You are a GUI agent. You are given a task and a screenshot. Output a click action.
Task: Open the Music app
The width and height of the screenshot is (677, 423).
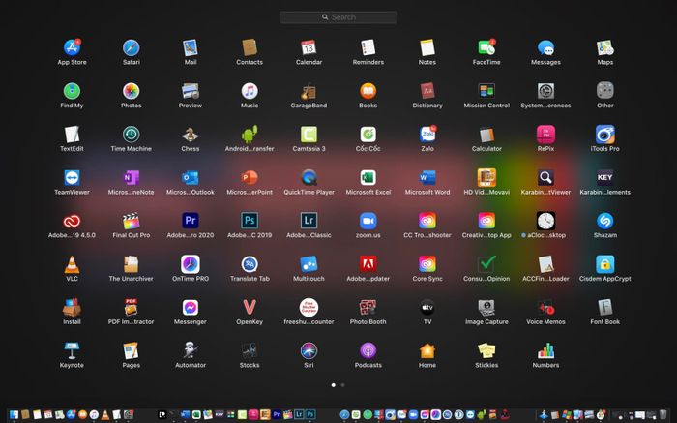point(250,91)
